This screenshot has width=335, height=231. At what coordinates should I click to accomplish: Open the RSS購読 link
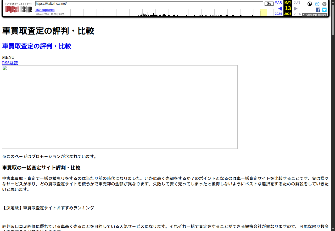pos(10,63)
